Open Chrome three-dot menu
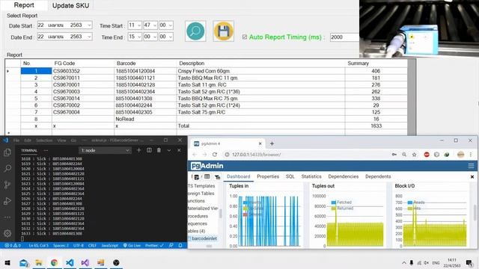 [471, 155]
